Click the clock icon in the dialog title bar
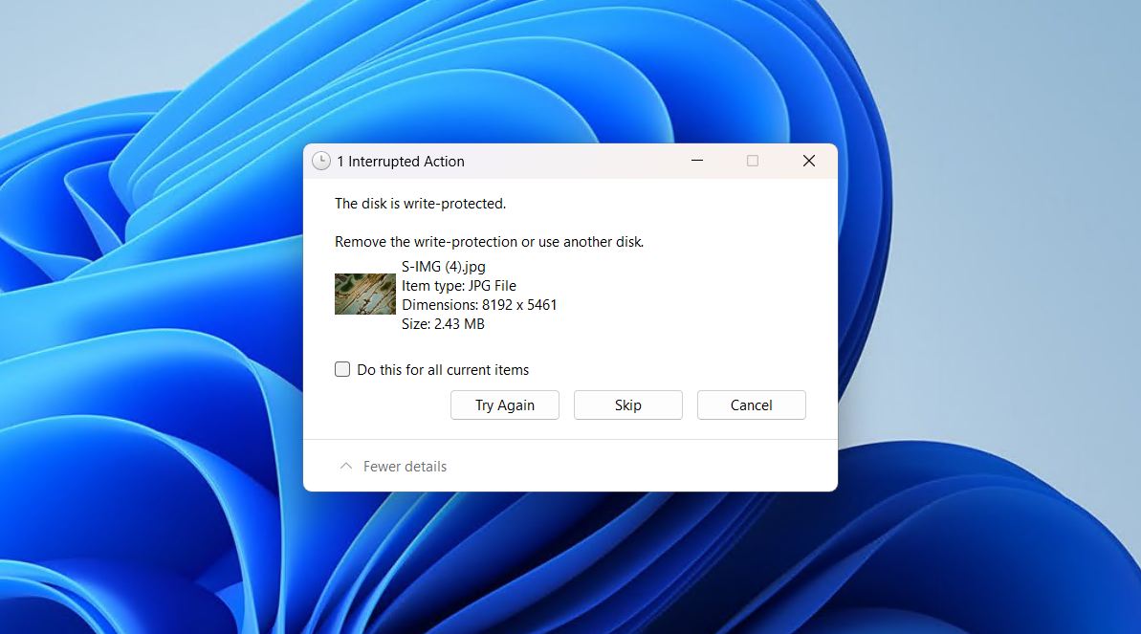 click(320, 161)
